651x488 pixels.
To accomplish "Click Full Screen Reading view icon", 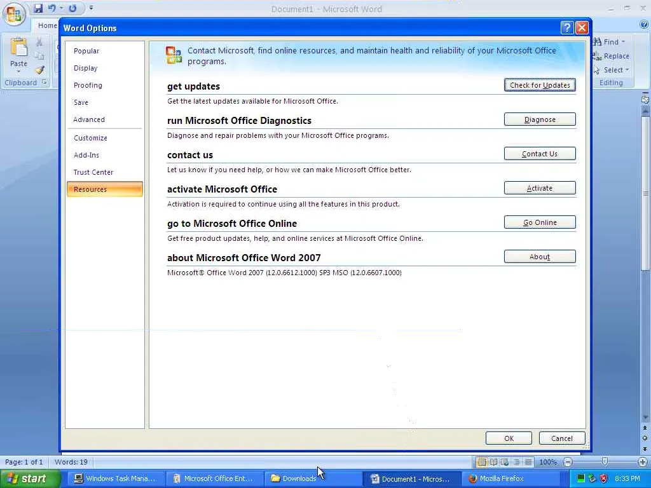I will (493, 462).
